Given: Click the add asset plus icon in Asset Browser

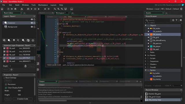Looking at the screenshot, I should click(173, 20).
